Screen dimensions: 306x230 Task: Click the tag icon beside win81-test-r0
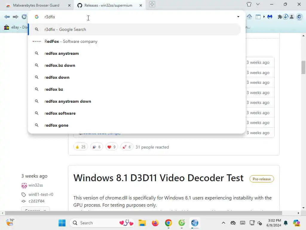(24, 195)
